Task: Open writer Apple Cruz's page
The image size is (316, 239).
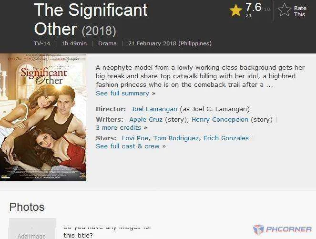Action: tap(146, 120)
